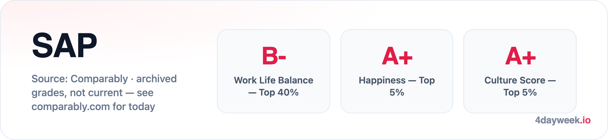Click the 5% text under Happiness
The image size is (608, 140).
pyautogui.click(x=397, y=93)
